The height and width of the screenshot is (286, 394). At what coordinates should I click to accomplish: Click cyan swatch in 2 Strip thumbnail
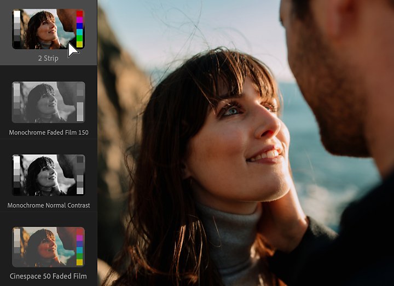[80, 32]
